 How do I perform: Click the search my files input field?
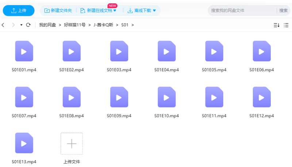[x=243, y=11]
